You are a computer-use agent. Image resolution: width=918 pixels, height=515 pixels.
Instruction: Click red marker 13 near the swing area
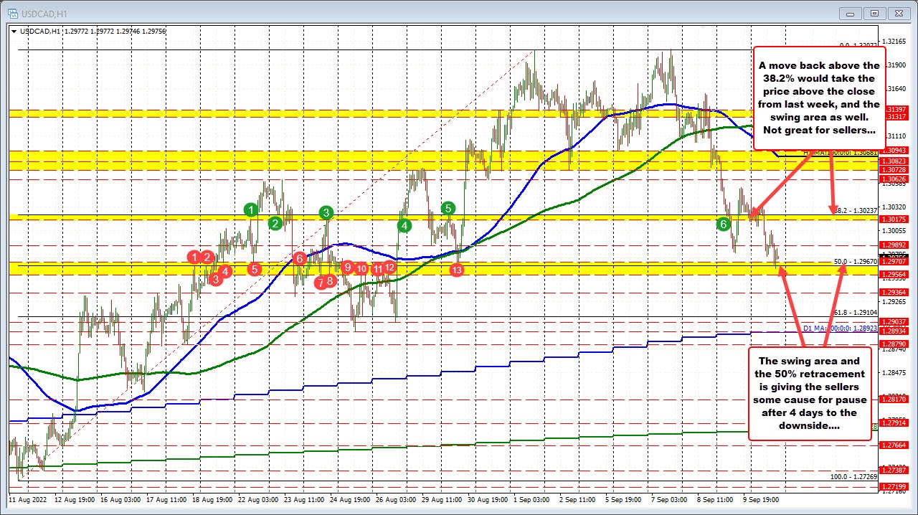pyautogui.click(x=457, y=270)
